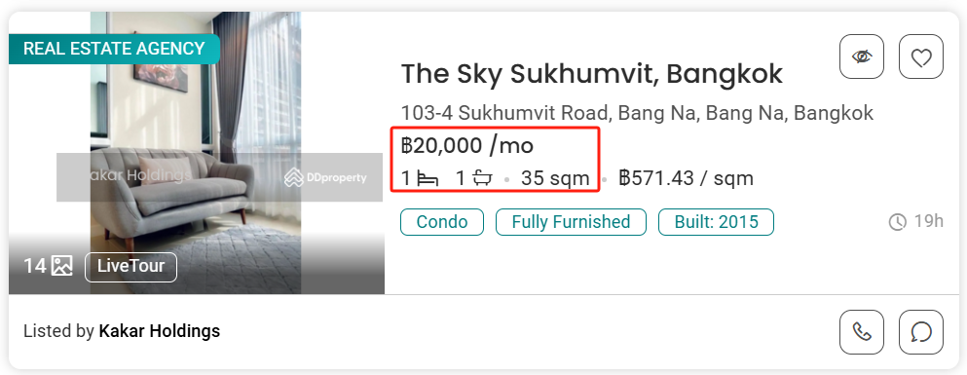Image resolution: width=967 pixels, height=375 pixels.
Task: Open the 14 photos gallery icon
Action: pyautogui.click(x=61, y=266)
